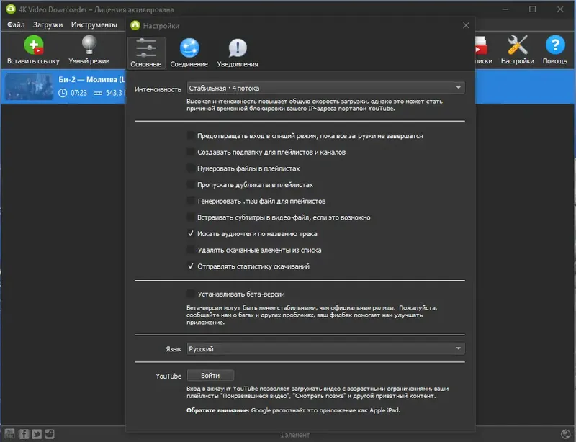This screenshot has height=442, width=576.
Task: Open the Уведомления tab icon
Action: coord(238,48)
